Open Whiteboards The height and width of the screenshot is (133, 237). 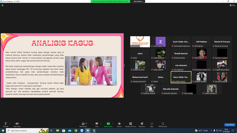click(x=163, y=125)
